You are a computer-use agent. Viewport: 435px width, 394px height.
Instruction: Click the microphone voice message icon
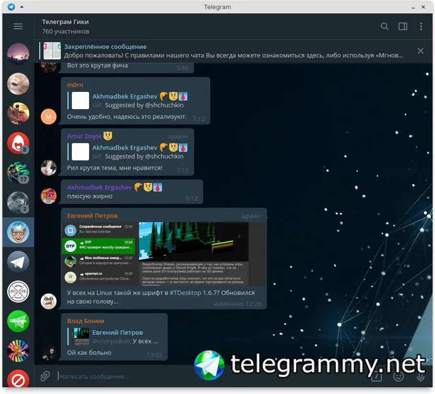click(421, 377)
